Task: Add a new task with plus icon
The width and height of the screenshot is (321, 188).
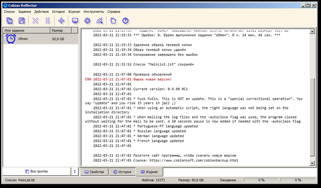Action: [61, 20]
